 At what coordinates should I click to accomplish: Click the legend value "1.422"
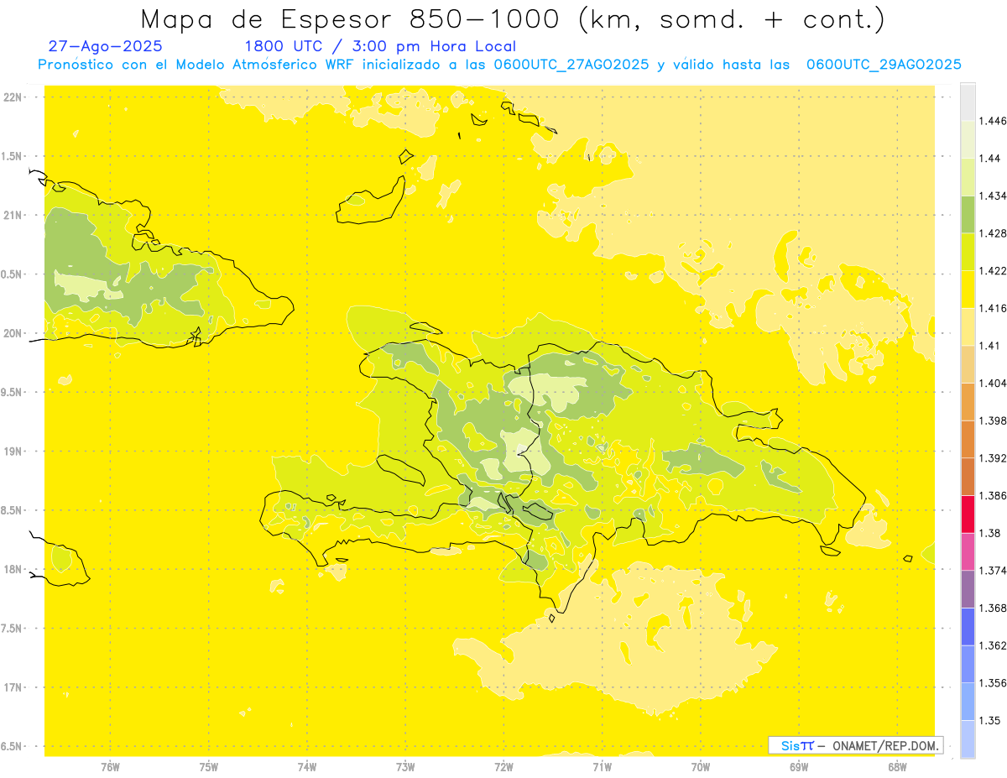[x=992, y=271]
